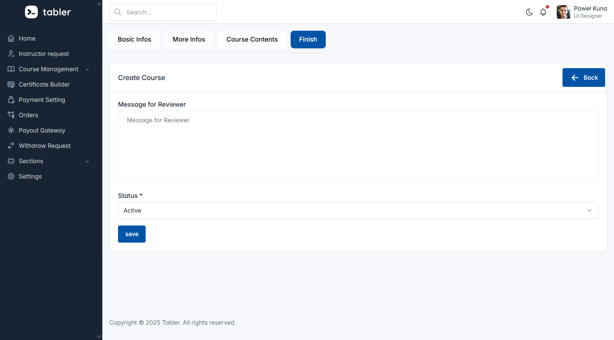614x340 pixels.
Task: Click the Home icon in sidebar
Action: (11, 38)
